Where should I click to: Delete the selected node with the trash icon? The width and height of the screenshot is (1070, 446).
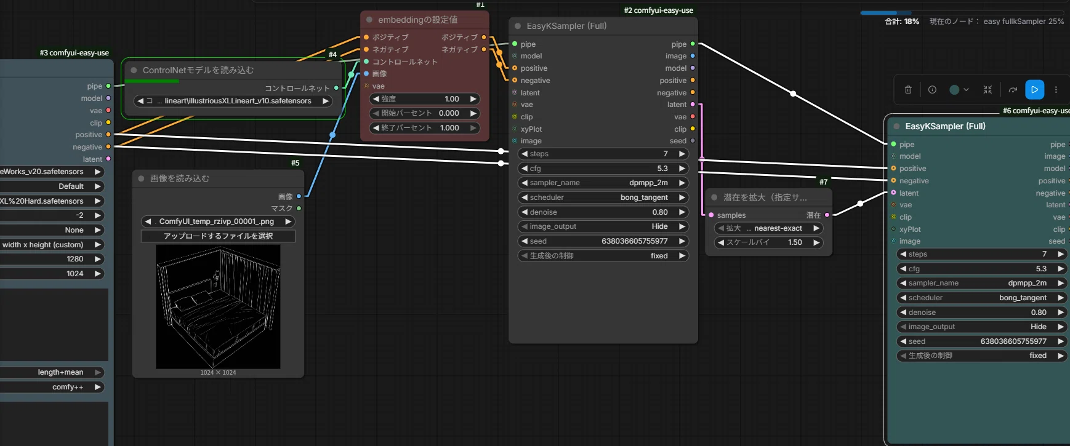[908, 90]
